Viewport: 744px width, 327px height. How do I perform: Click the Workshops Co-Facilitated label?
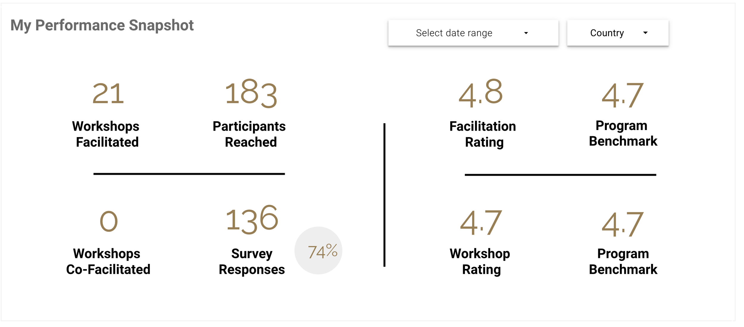[108, 262]
